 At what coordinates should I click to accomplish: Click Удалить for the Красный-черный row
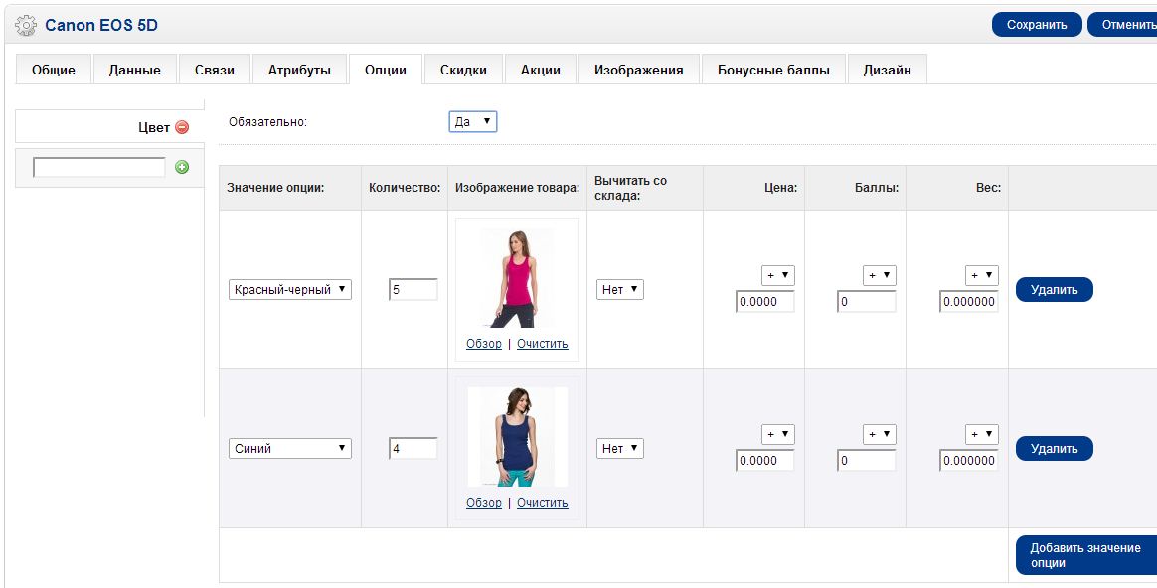pos(1054,289)
